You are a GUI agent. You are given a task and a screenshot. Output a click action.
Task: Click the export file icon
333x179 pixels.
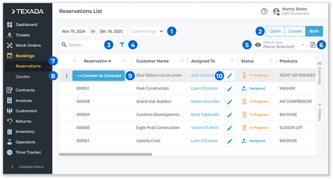click(x=313, y=45)
